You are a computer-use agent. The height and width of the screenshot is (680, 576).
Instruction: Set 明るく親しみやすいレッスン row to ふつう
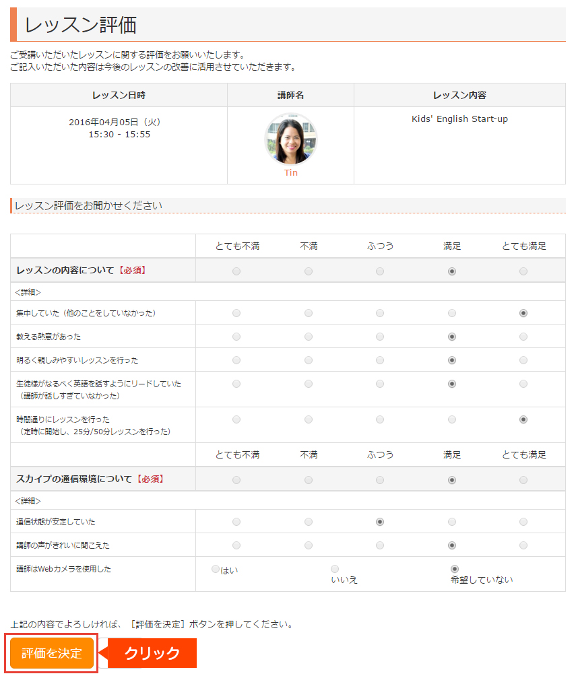tap(380, 360)
